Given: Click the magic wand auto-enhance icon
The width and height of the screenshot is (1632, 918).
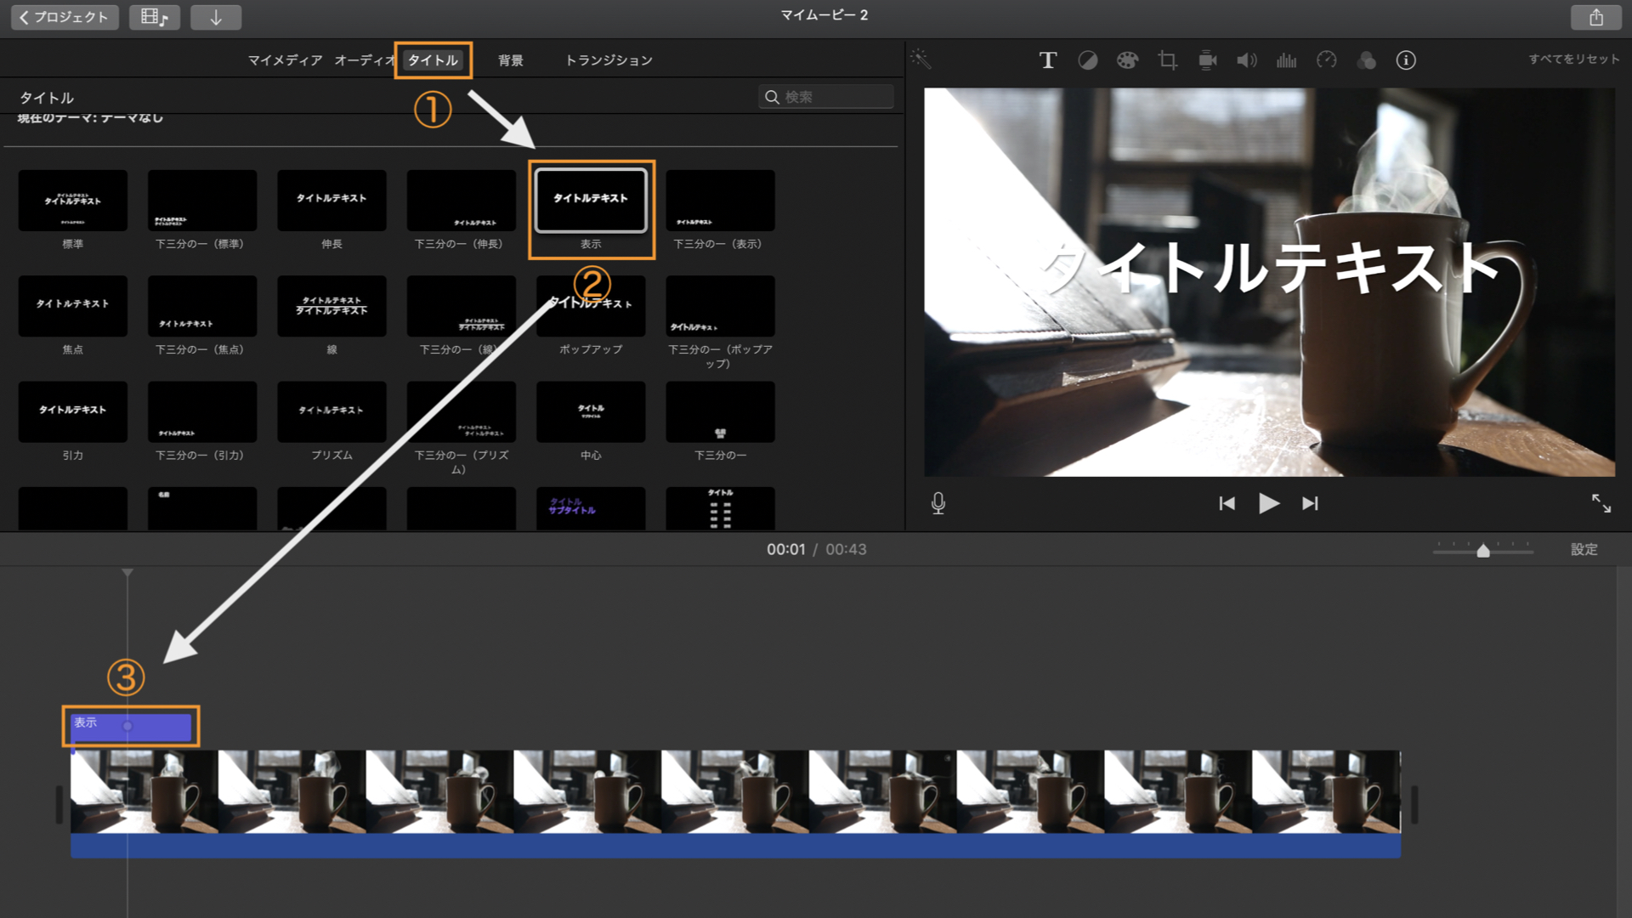Looking at the screenshot, I should (x=921, y=59).
